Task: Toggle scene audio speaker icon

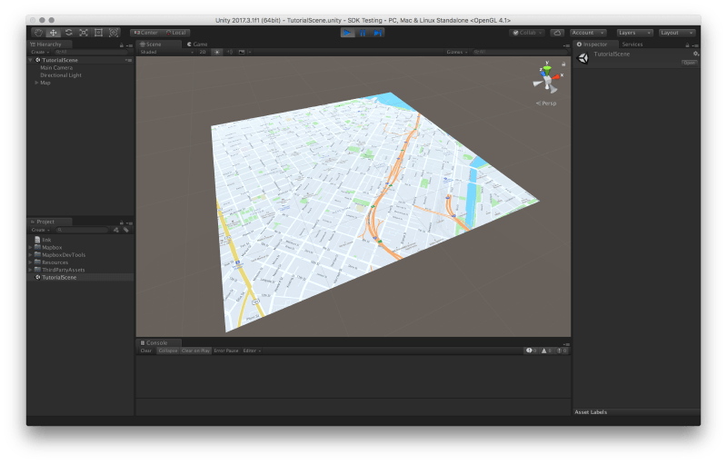Action: click(230, 52)
